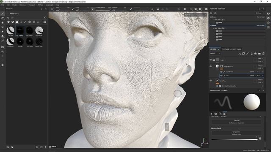Image resolution: width=271 pixels, height=152 pixels.
Task: Toggle the symmetry icon in the top toolbar
Action: pos(158,9)
